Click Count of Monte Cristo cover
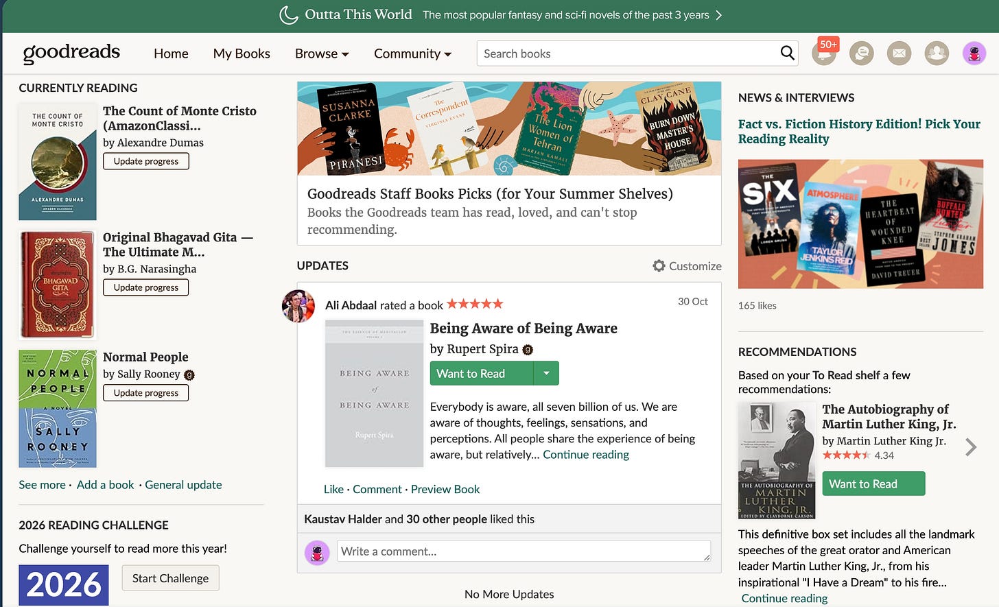 coord(58,162)
